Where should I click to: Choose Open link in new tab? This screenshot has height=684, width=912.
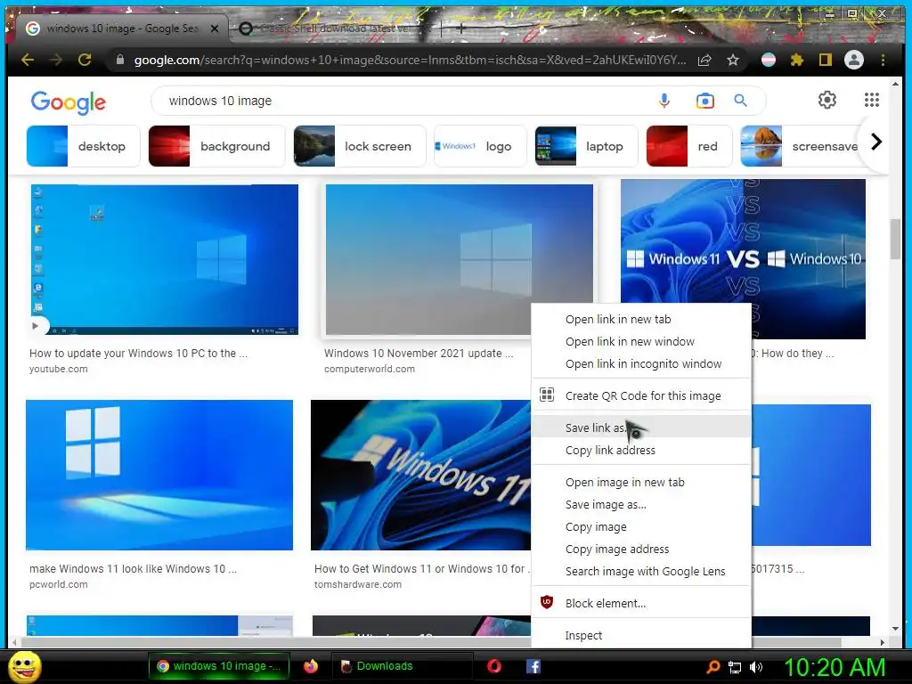(641, 320)
